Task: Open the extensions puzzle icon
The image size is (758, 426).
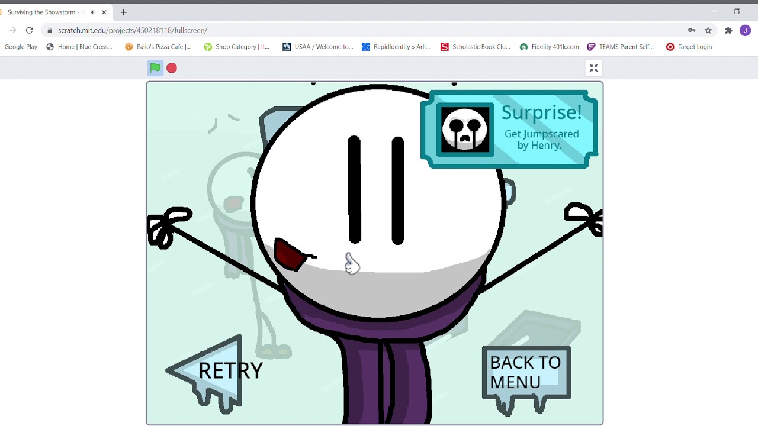Action: point(728,30)
